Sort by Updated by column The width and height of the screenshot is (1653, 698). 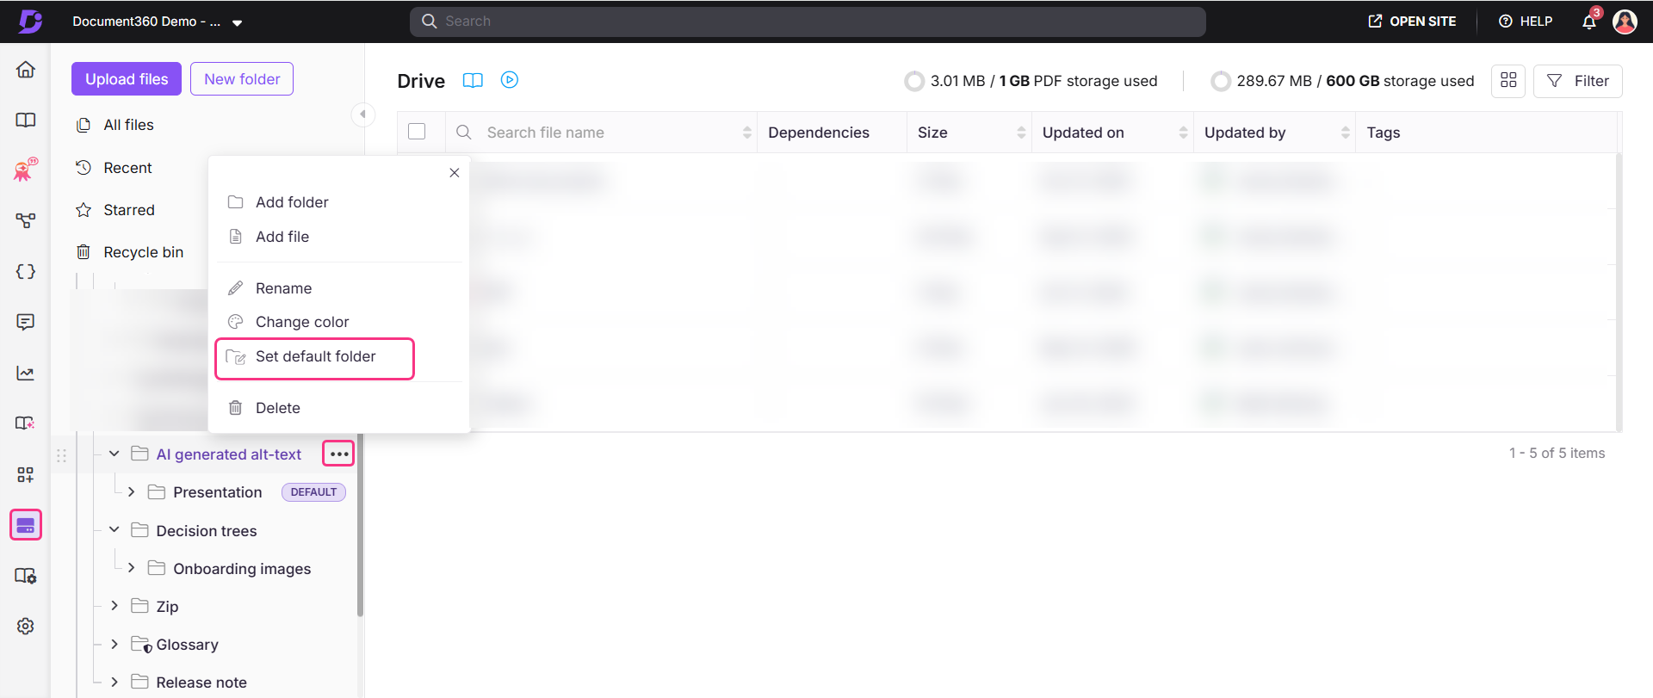(x=1345, y=133)
